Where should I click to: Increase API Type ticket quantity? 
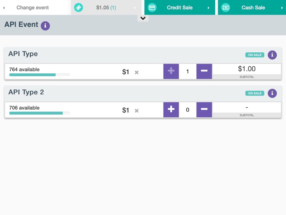point(171,71)
